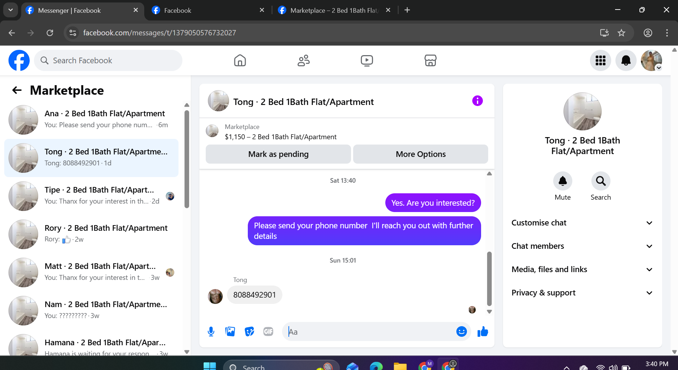Open Tipe's conversation
This screenshot has width=678, height=370.
[x=91, y=196]
